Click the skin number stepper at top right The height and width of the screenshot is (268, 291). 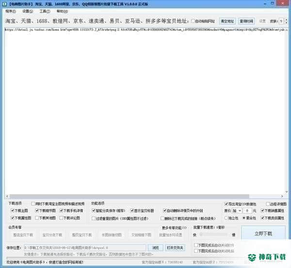coord(286,21)
